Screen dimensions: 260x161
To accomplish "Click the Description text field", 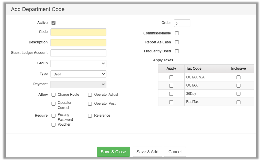I will [78, 42].
